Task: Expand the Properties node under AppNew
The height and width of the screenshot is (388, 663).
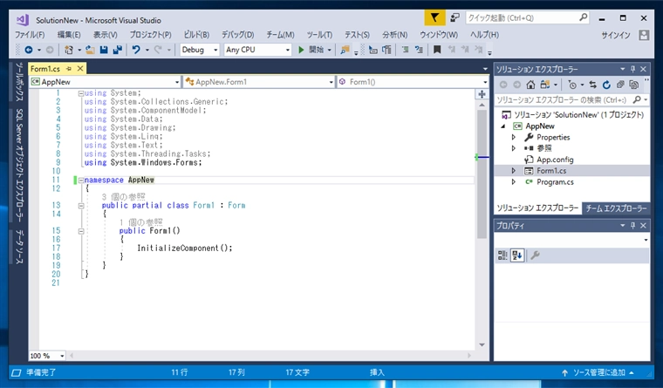Action: (514, 137)
